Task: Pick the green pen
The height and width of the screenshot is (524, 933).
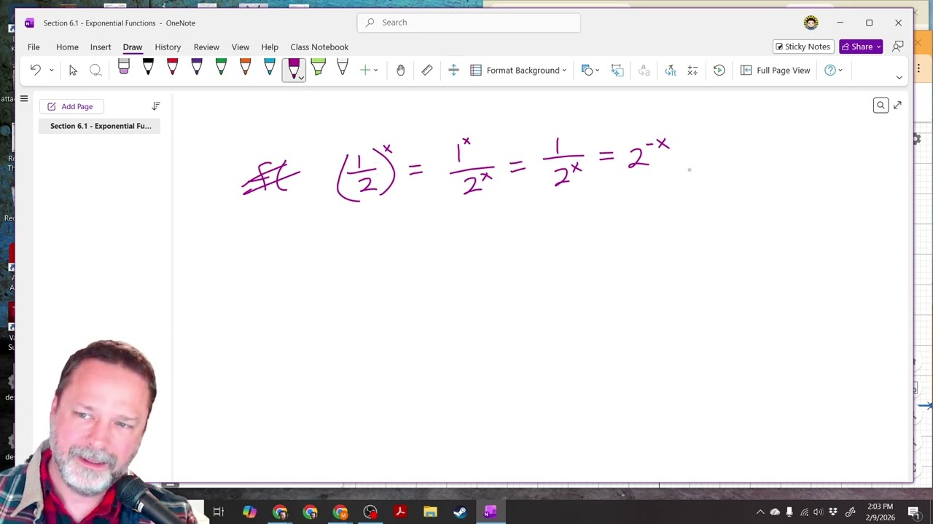Action: 221,68
